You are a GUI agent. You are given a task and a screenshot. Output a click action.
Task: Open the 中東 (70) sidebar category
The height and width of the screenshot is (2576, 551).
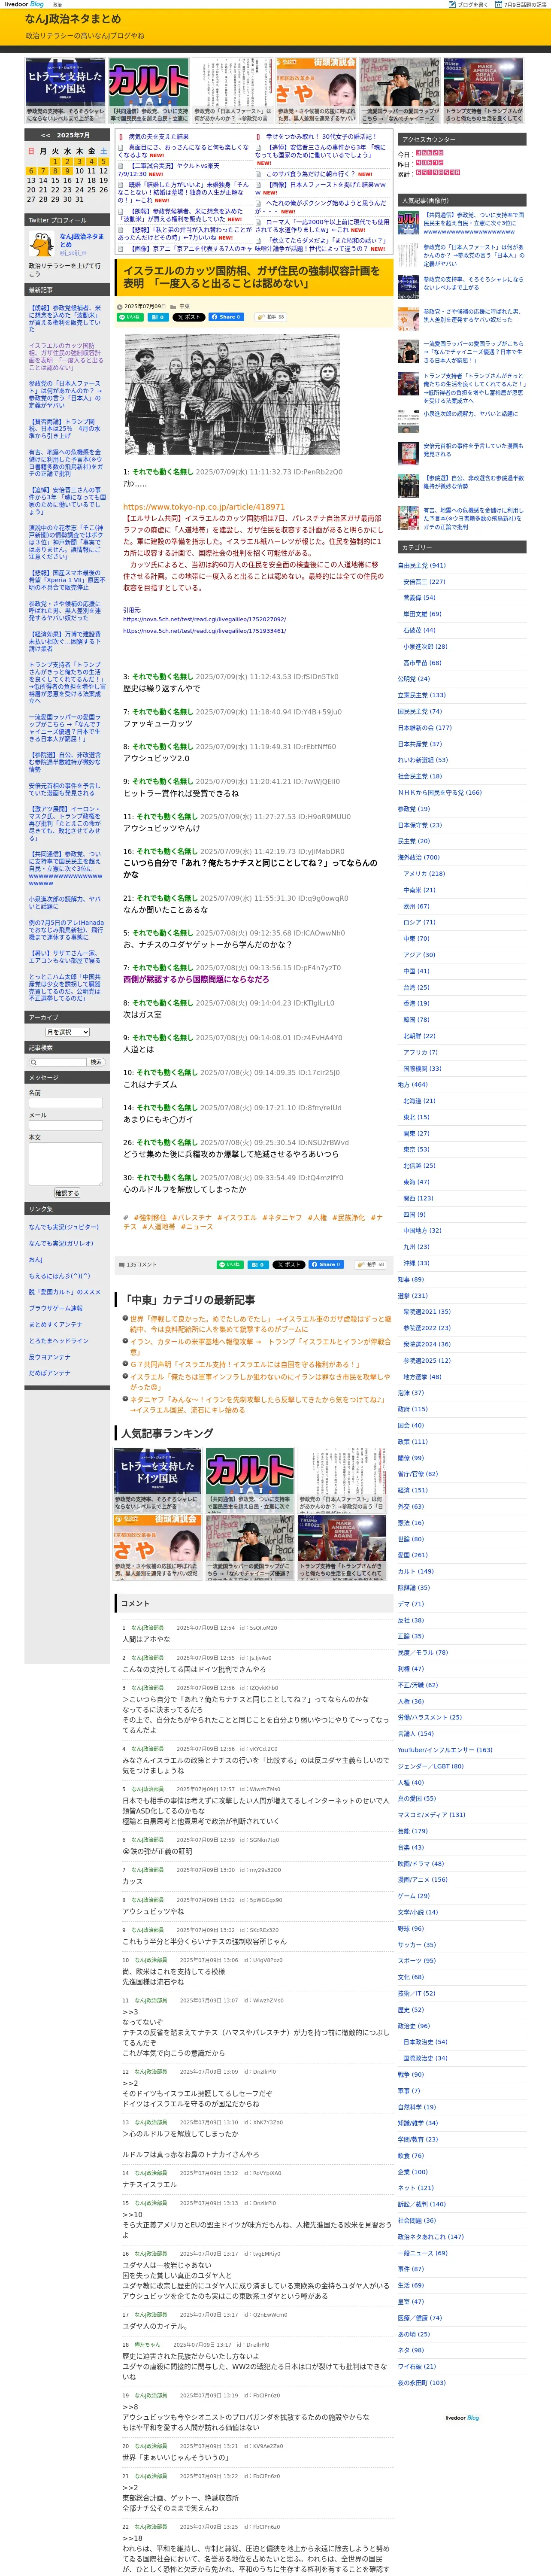[x=416, y=938]
